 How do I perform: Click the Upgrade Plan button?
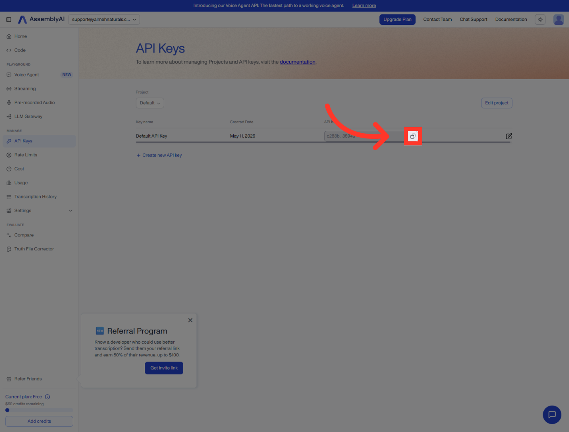pyautogui.click(x=397, y=20)
